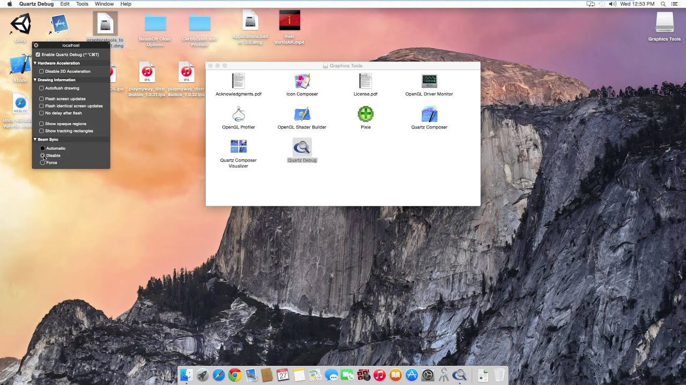The width and height of the screenshot is (686, 385).
Task: Select Automatic Beam Sync radio button
Action: pyautogui.click(x=42, y=148)
